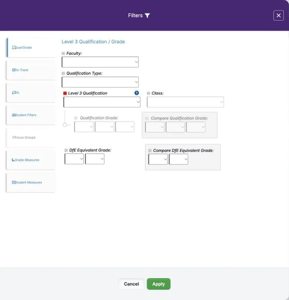
Task: Click the 'Level 3 Qualification / Grade' heading
Action: point(93,42)
